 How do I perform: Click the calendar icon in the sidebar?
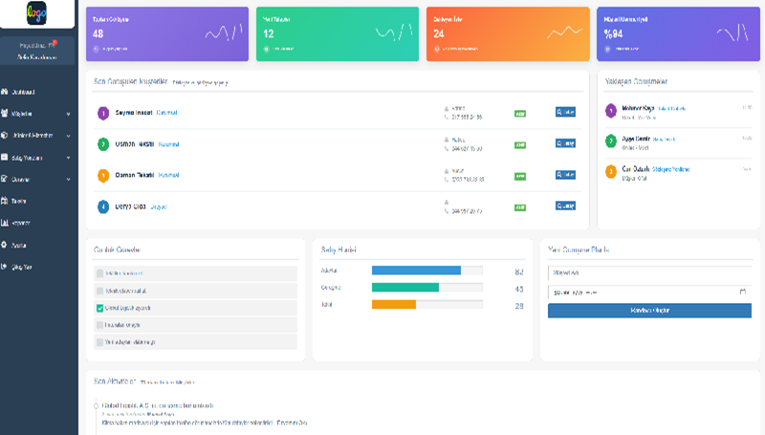coord(5,201)
